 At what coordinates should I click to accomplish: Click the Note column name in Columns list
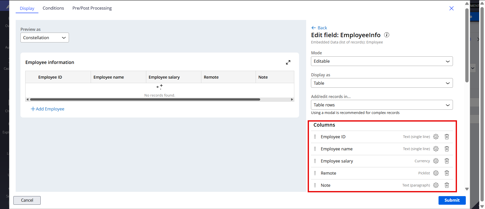coord(325,185)
